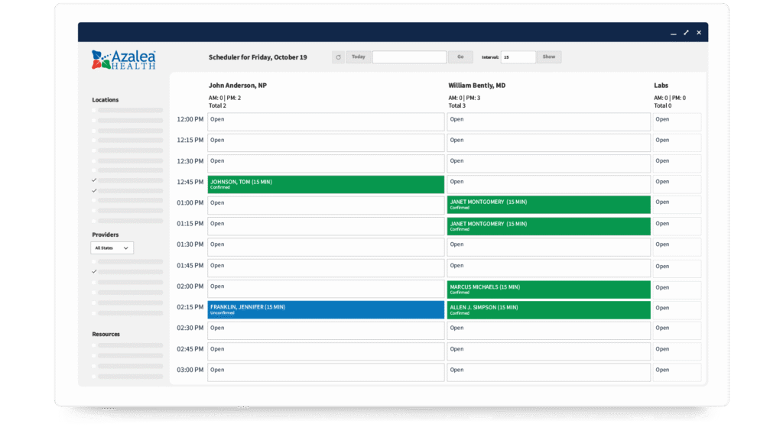Refresh the scheduler view
The width and height of the screenshot is (783, 440).
click(x=337, y=57)
